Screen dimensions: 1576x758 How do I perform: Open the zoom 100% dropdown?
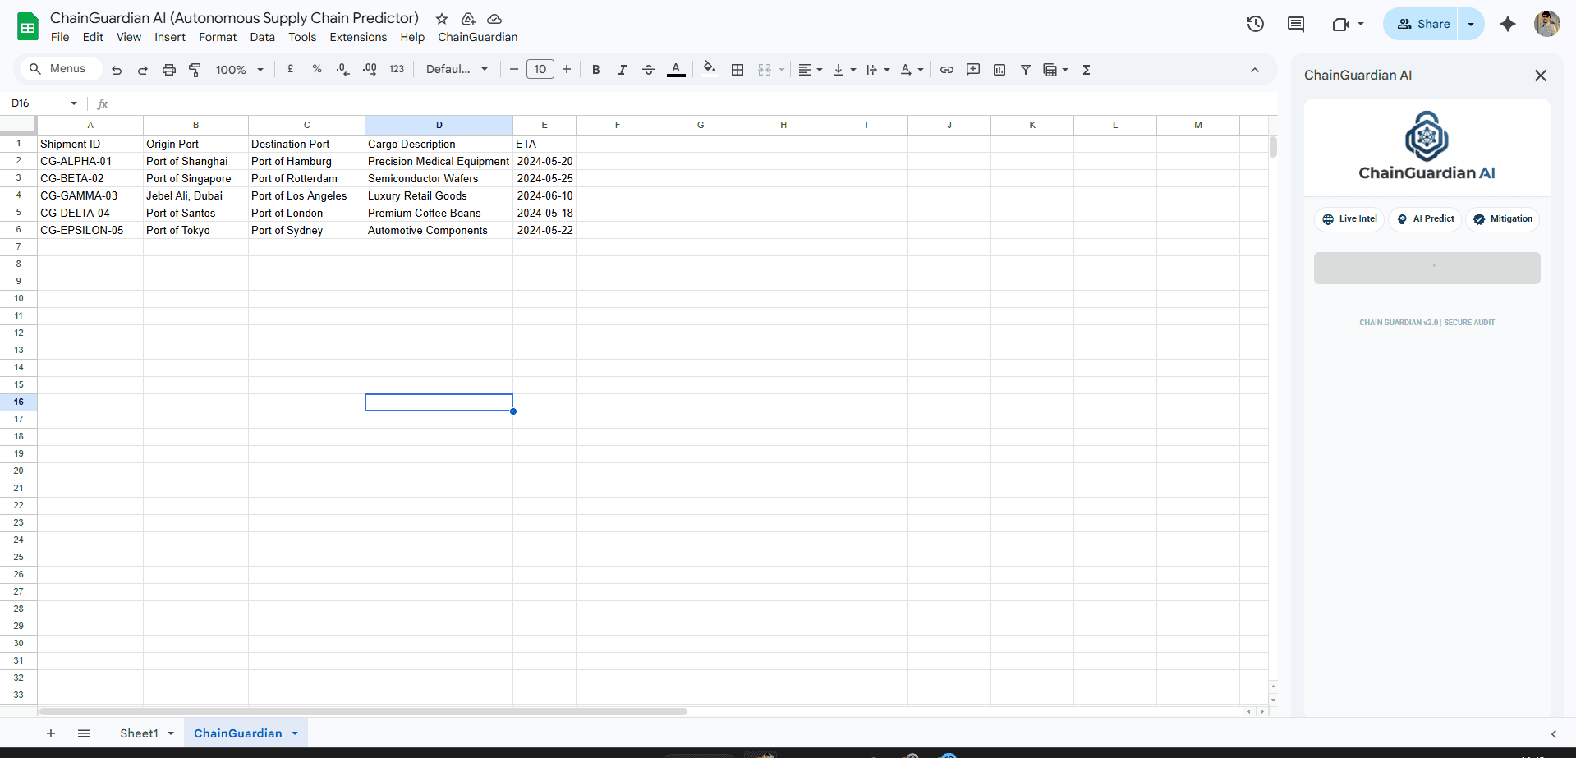pyautogui.click(x=239, y=70)
